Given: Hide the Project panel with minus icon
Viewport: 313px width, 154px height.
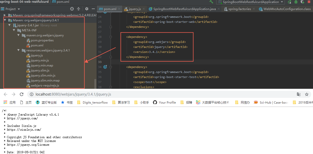Looking at the screenshot, I should [93, 9].
